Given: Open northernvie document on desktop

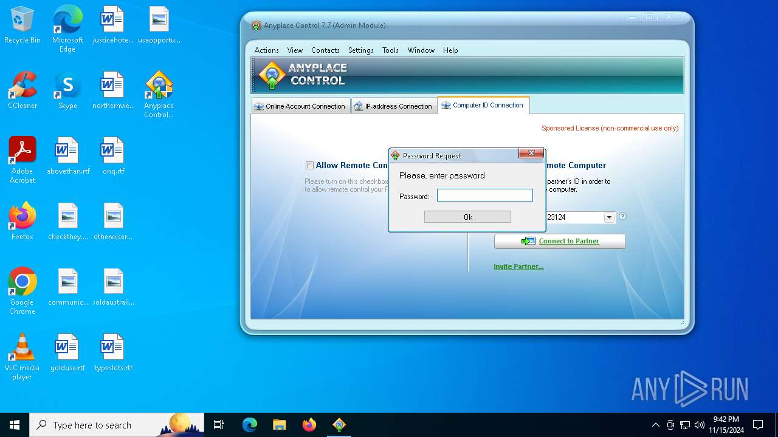Looking at the screenshot, I should point(113,90).
